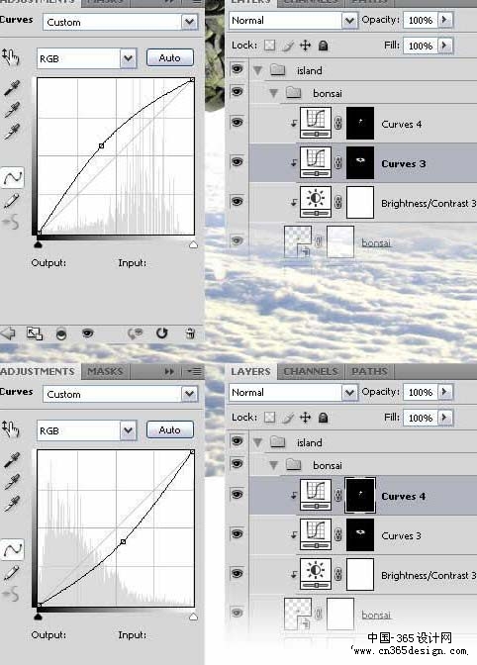Choose pencil draw-curve tool in lower Curves panel
This screenshot has width=477, height=665.
[x=12, y=573]
